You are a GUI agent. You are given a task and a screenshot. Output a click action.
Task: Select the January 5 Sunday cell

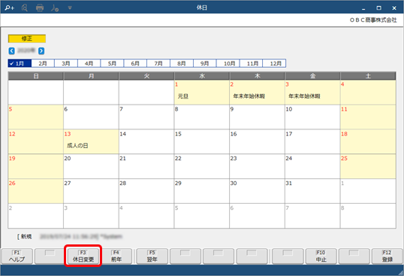(x=35, y=117)
